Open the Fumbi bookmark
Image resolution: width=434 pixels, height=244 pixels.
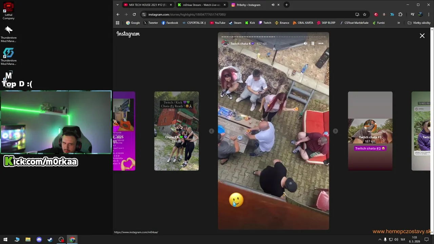378,23
